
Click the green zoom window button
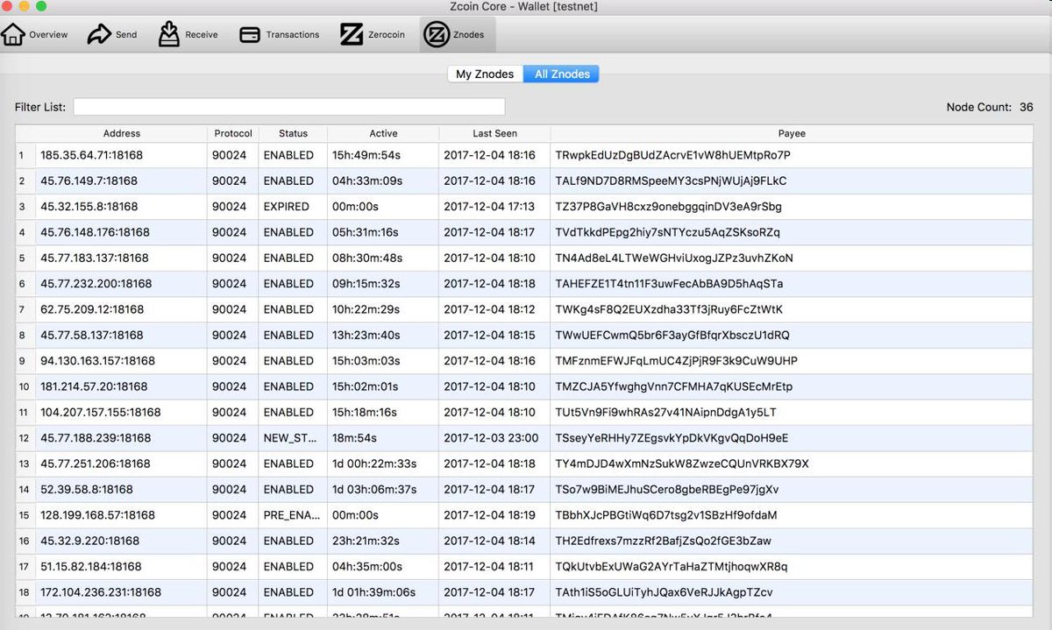41,6
